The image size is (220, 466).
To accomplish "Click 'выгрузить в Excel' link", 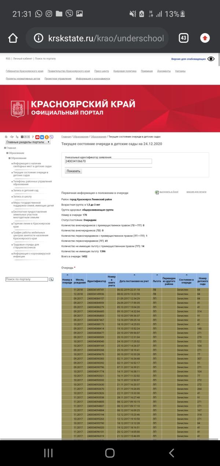I will (169, 192).
